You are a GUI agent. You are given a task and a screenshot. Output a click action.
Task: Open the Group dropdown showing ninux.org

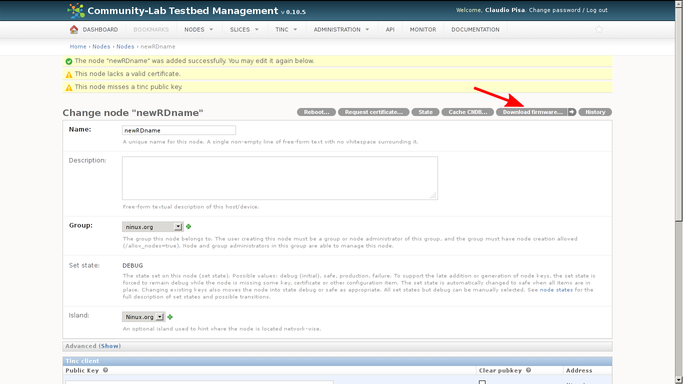pos(152,227)
